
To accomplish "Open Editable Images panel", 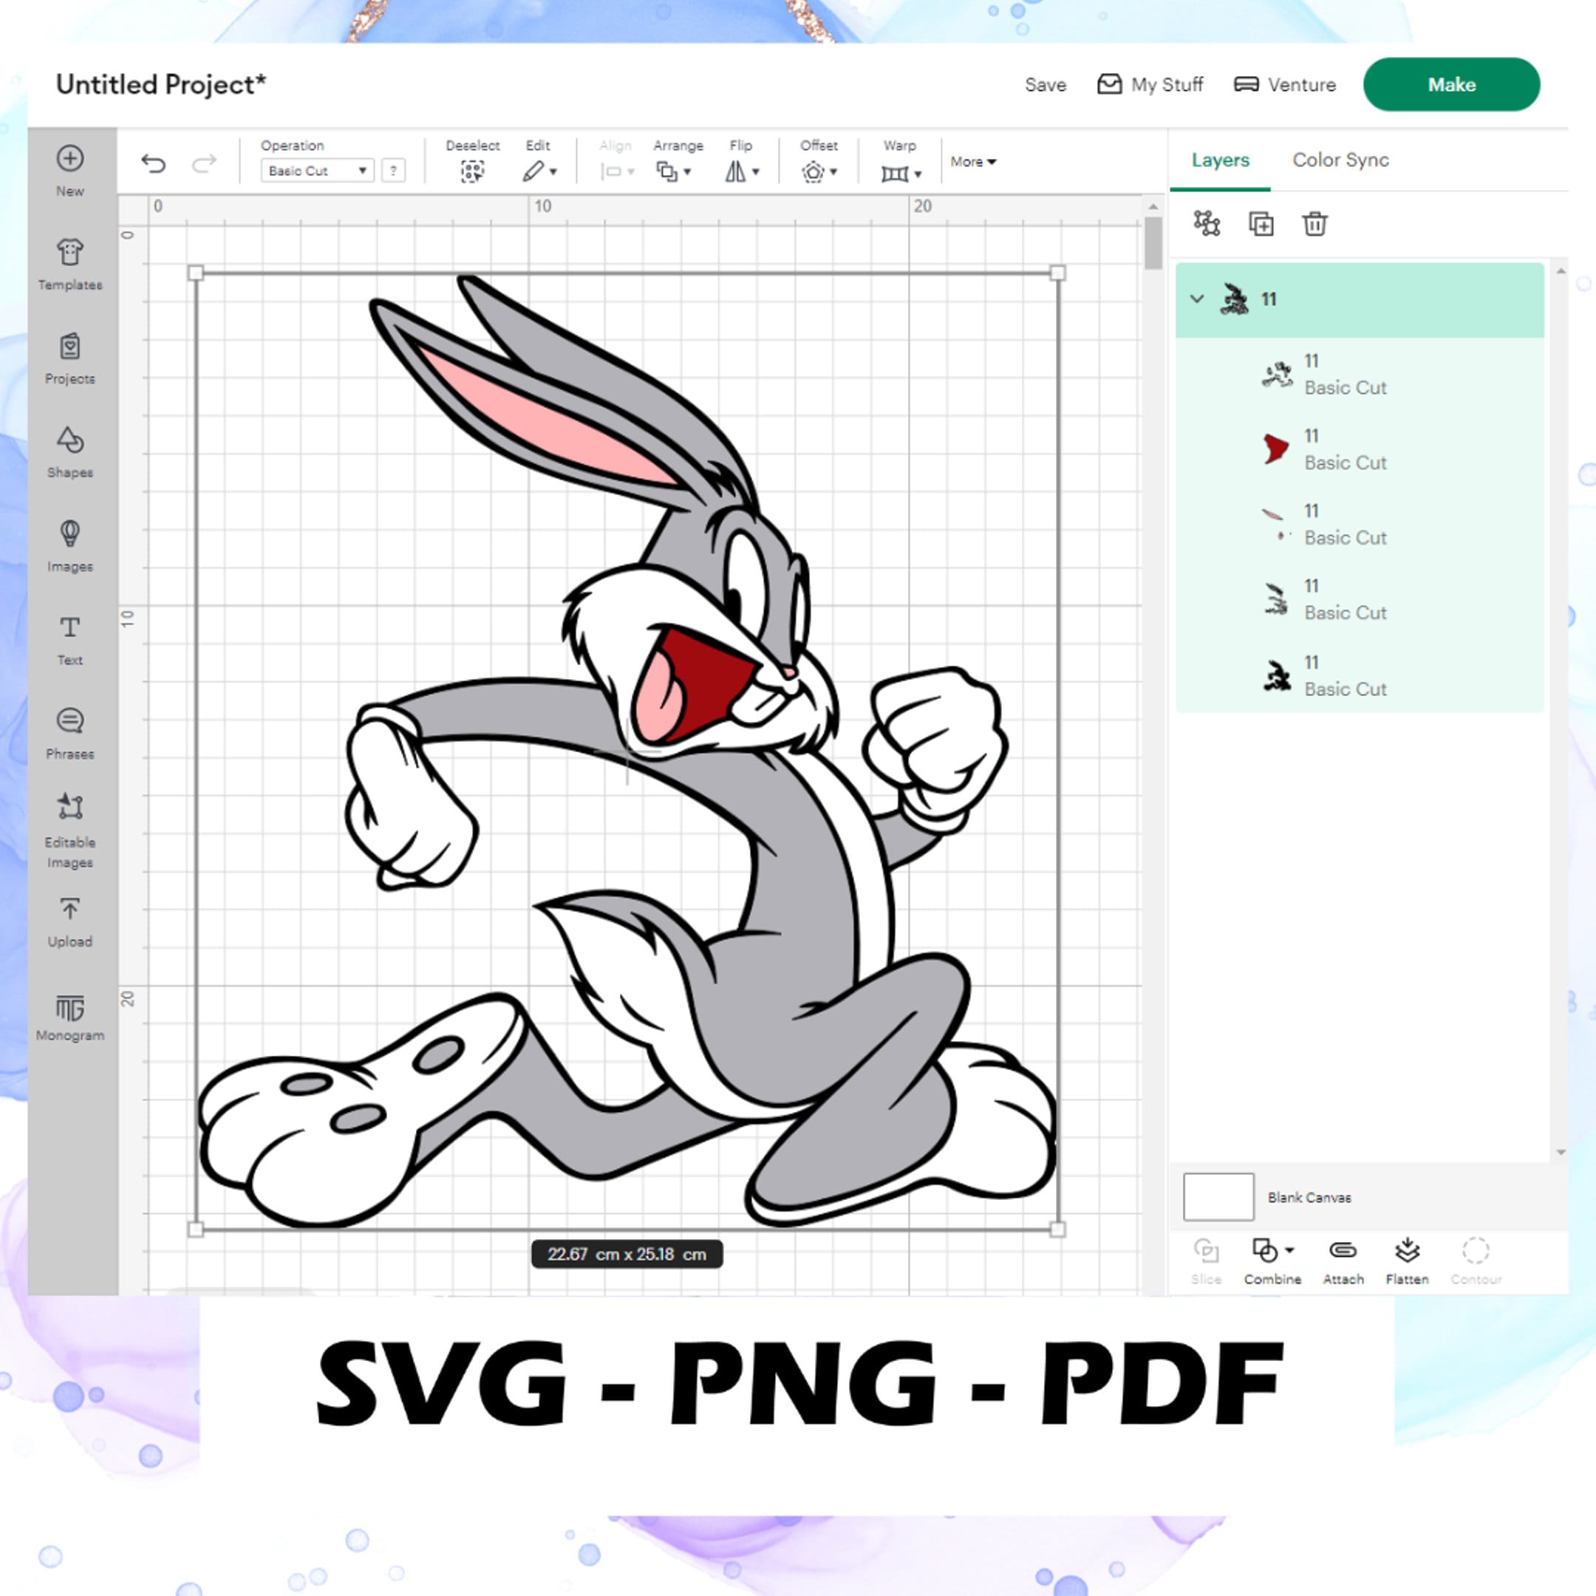I will pos(70,831).
